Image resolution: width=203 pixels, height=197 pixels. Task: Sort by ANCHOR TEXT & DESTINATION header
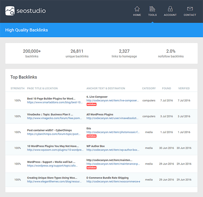pyautogui.click(x=106, y=88)
